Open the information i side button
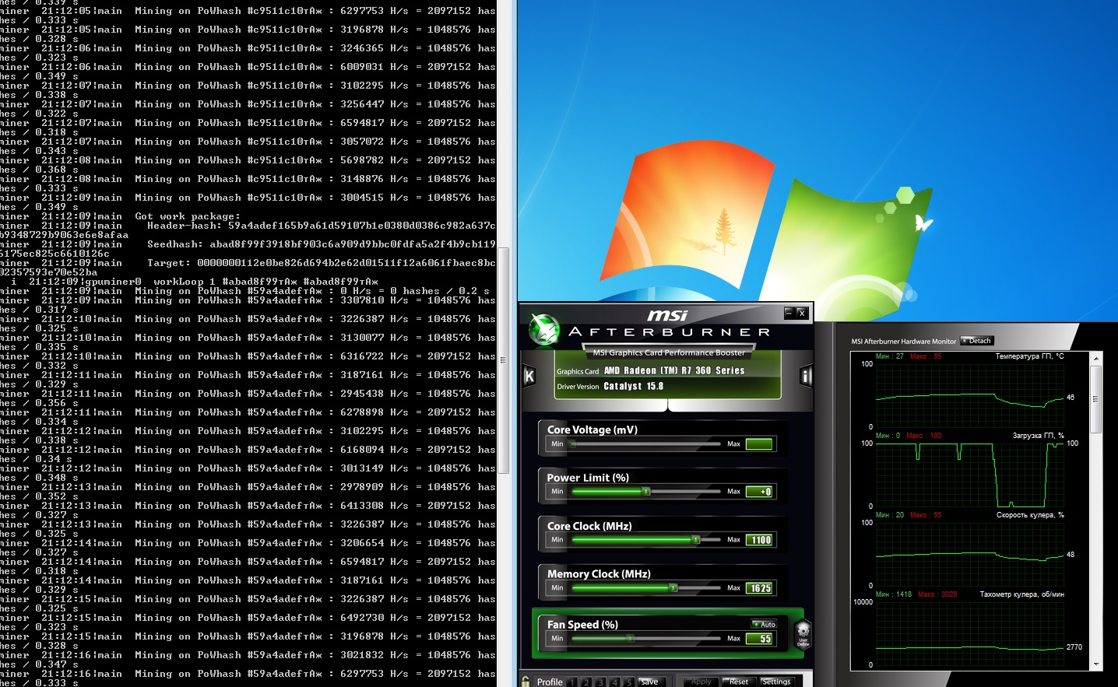 click(x=806, y=377)
